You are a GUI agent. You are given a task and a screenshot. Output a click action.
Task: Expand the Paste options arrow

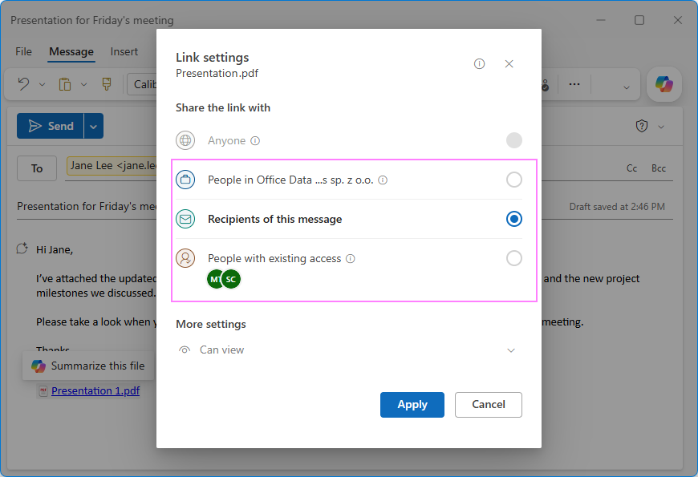pos(83,84)
